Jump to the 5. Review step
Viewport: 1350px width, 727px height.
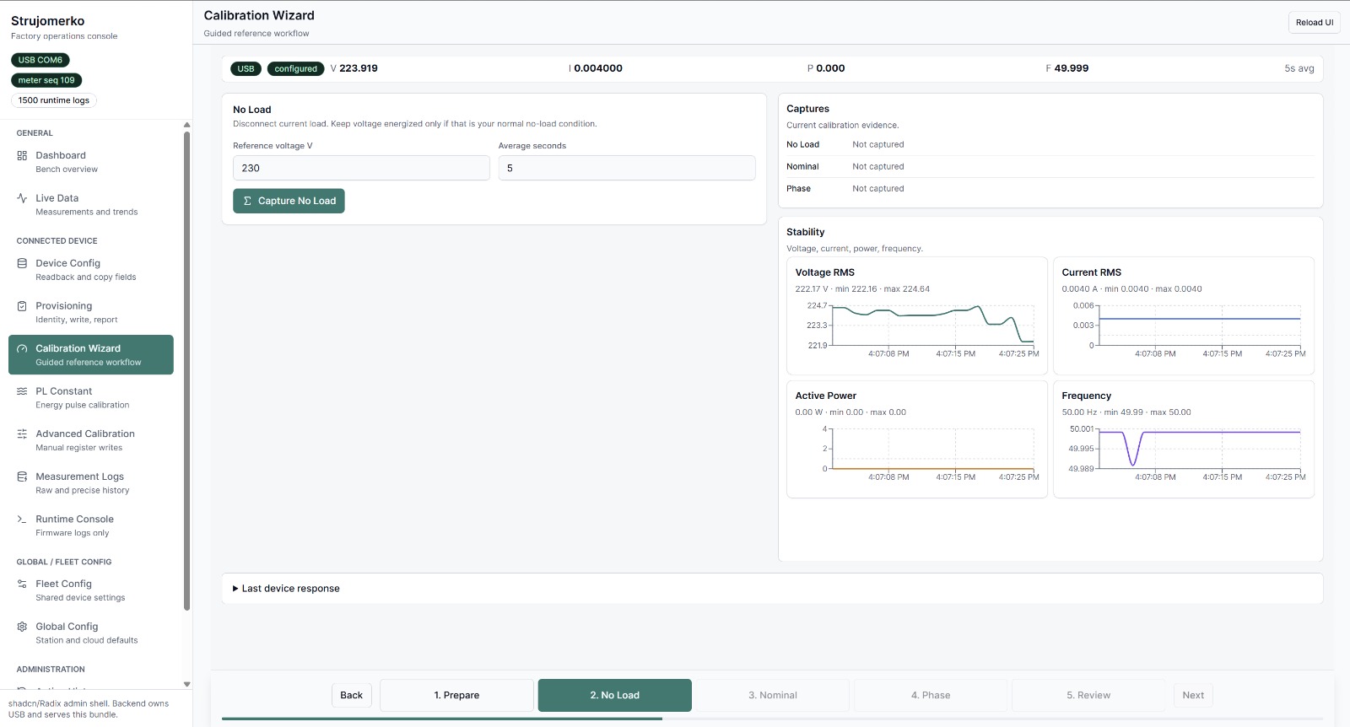click(1088, 695)
